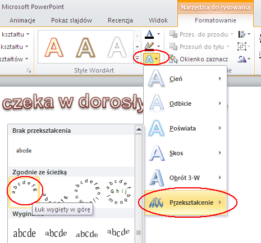
Task: Select the no-transform abcde option
Action: pyautogui.click(x=24, y=151)
